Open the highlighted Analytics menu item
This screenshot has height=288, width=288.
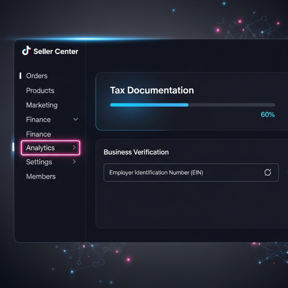click(x=51, y=148)
